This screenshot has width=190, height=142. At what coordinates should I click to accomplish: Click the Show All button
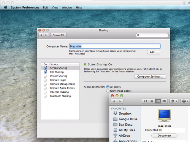[x=59, y=35]
